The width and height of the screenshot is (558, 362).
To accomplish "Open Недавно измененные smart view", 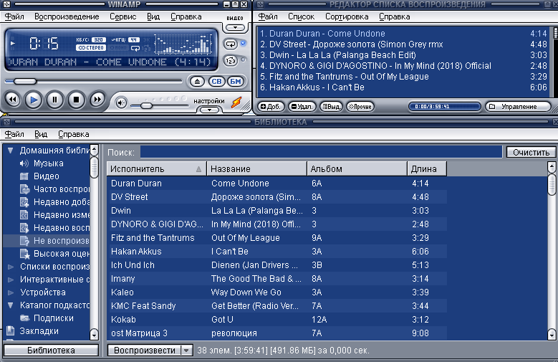I will click(x=54, y=215).
